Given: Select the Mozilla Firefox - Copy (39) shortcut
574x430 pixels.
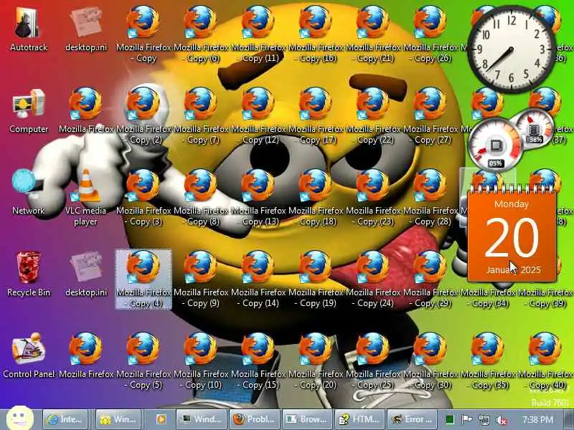Looking at the screenshot, I should tap(546, 298).
